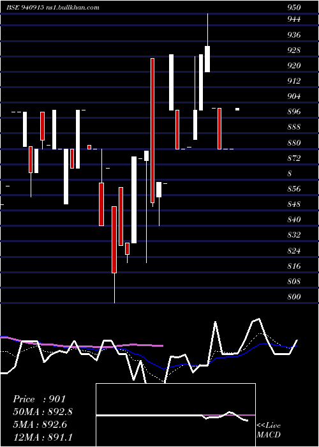The image size is (319, 447).
Task: Click the 944 price axis label
Action: point(294,19)
